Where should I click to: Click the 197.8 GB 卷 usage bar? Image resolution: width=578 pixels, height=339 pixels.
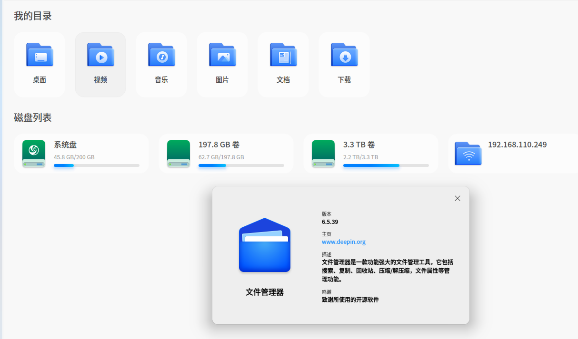(x=241, y=165)
